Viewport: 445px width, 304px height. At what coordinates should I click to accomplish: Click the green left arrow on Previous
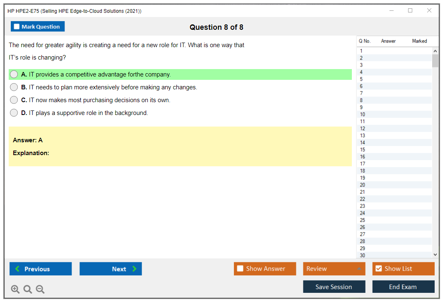(x=17, y=269)
